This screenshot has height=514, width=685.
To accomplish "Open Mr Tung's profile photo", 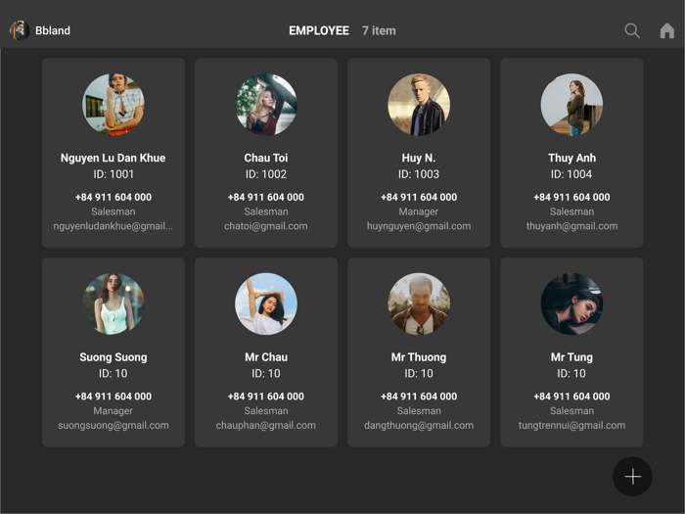I will pyautogui.click(x=571, y=304).
